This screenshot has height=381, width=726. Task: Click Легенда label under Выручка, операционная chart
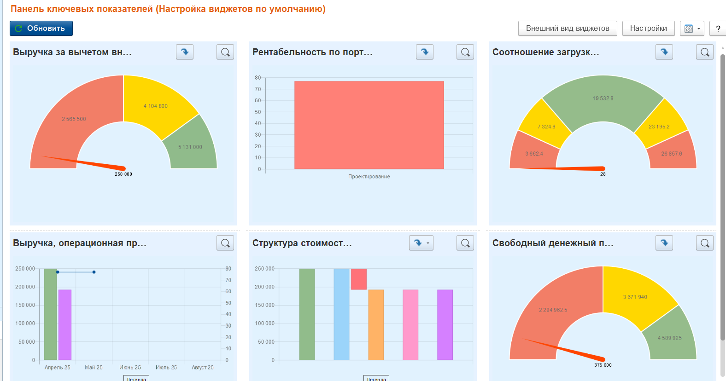pos(136,379)
